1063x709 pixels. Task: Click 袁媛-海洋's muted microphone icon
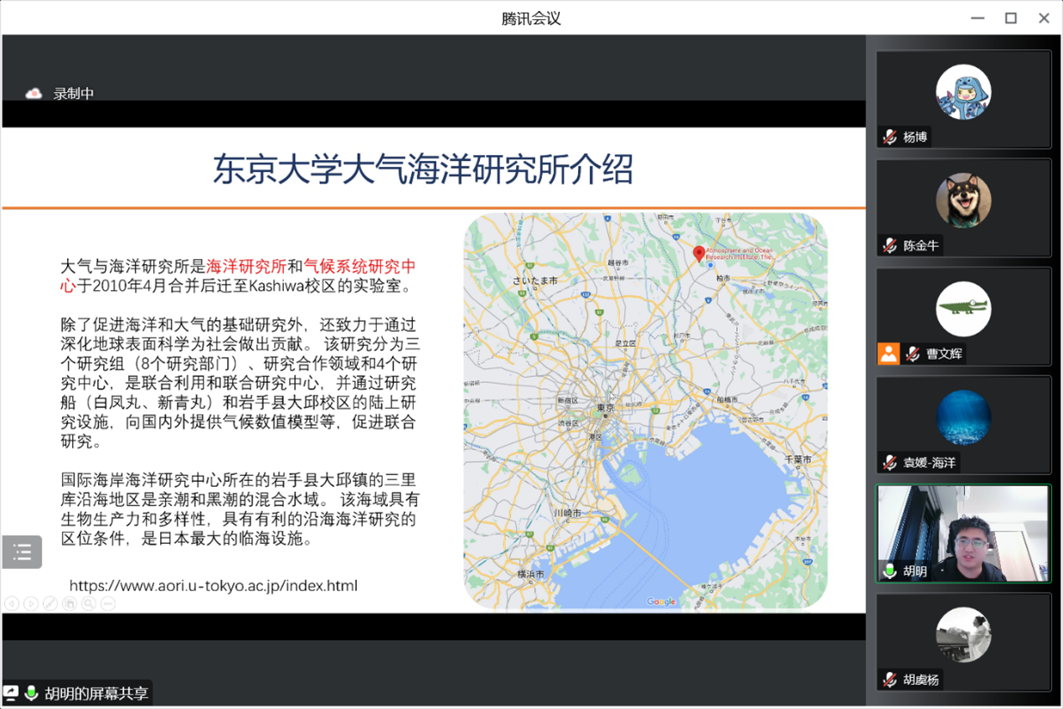point(890,463)
